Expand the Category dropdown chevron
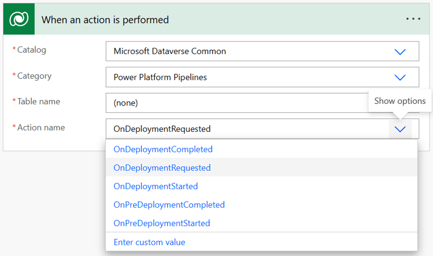 point(400,78)
